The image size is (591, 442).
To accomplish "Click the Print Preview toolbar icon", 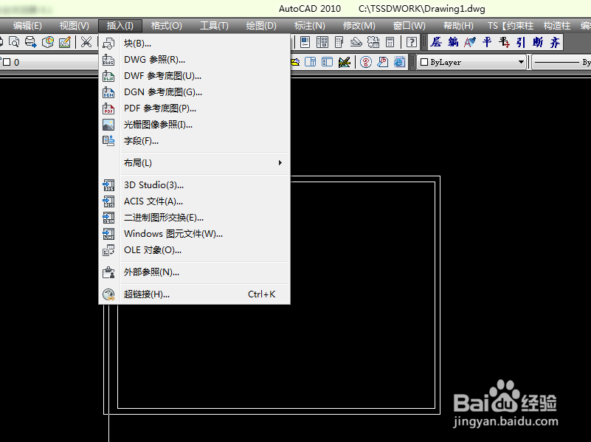I will (x=14, y=42).
